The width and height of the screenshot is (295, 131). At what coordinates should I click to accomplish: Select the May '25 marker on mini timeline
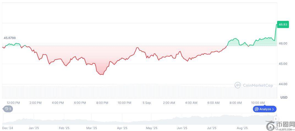(x=151, y=128)
